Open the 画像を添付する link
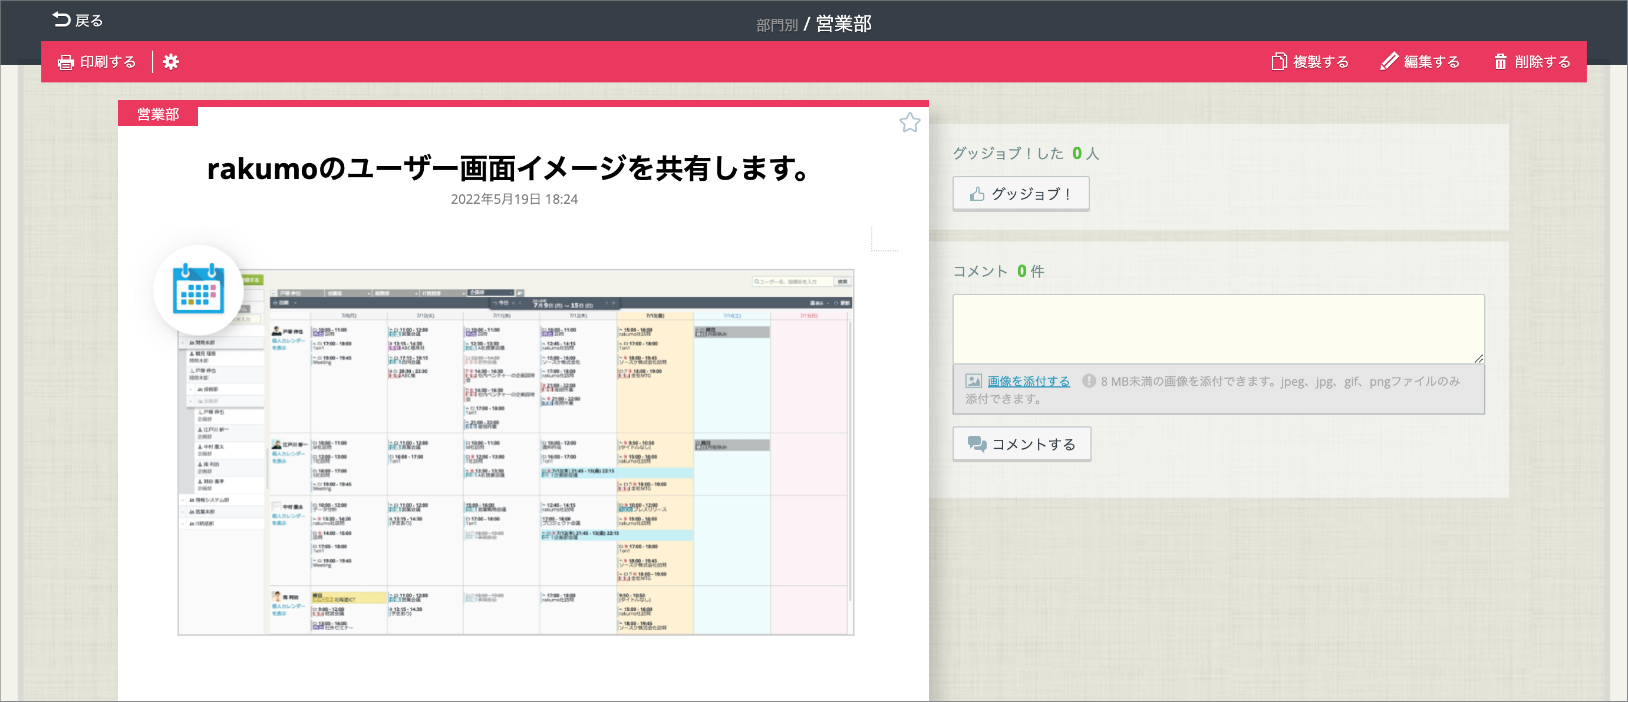1628x702 pixels. point(1028,381)
